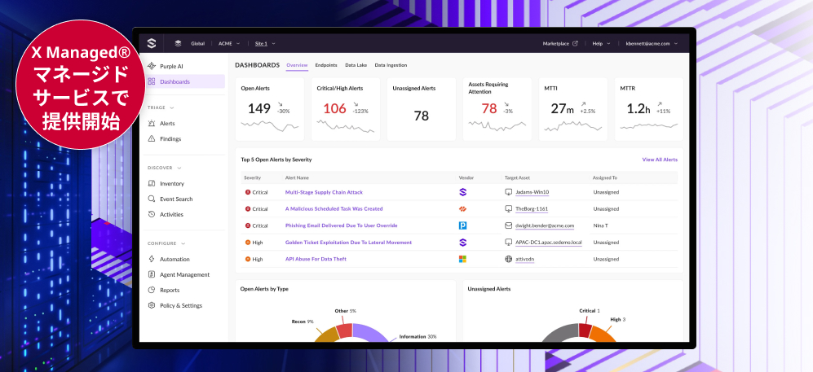813x372 pixels.
Task: Open A Malicious Scheduled Task Was Created alert
Action: (334, 208)
